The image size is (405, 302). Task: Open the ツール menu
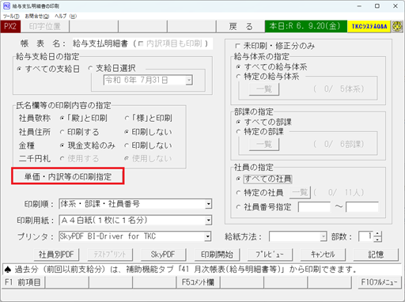[x=11, y=17]
